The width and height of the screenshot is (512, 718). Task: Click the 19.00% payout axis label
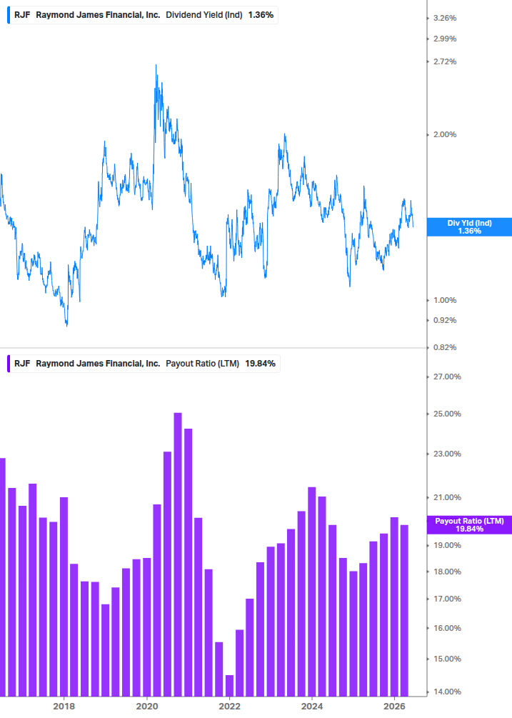tap(447, 545)
